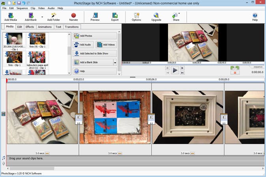Click the transition icon after the third slide

(224, 119)
